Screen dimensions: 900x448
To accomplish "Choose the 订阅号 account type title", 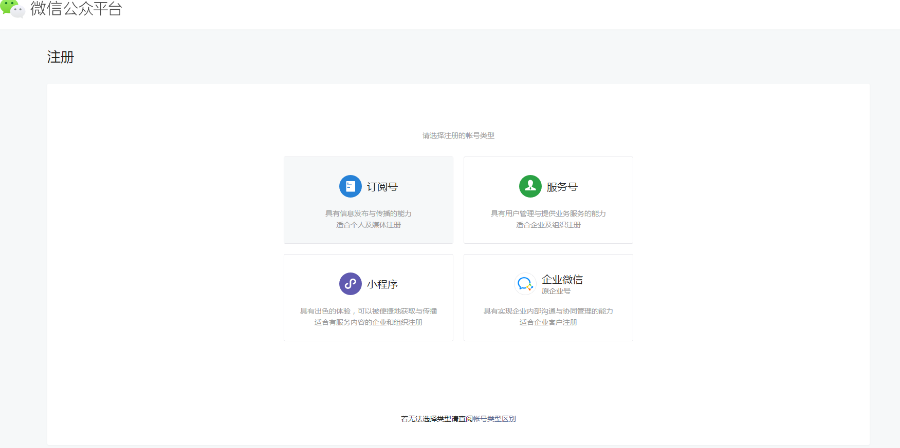I will pyautogui.click(x=382, y=187).
